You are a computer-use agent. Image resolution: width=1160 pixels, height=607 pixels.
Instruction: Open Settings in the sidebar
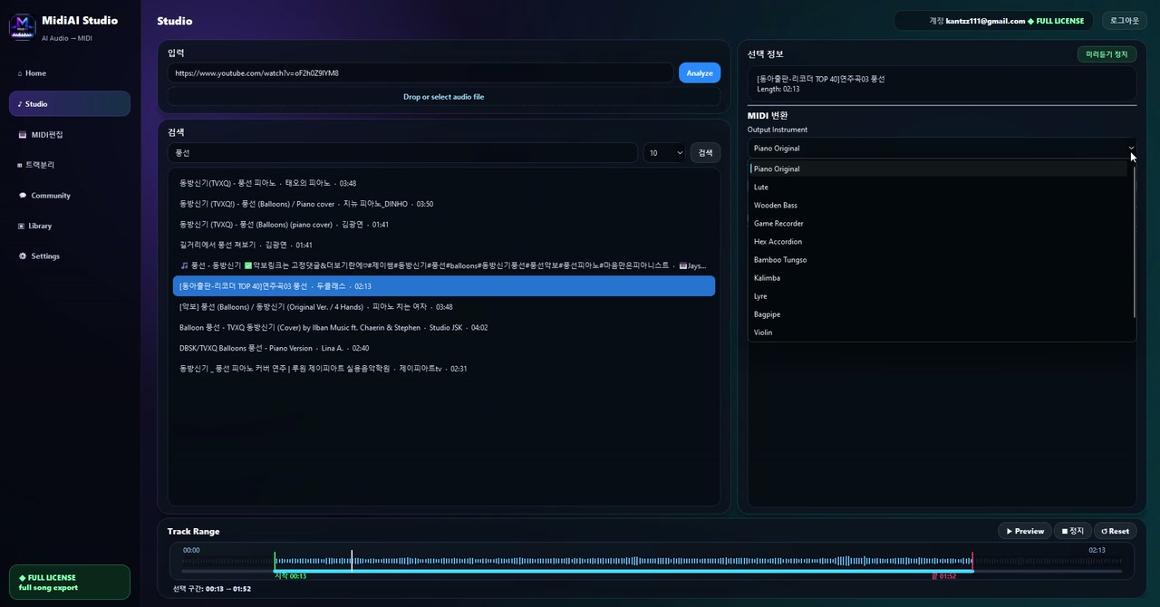tap(70, 256)
